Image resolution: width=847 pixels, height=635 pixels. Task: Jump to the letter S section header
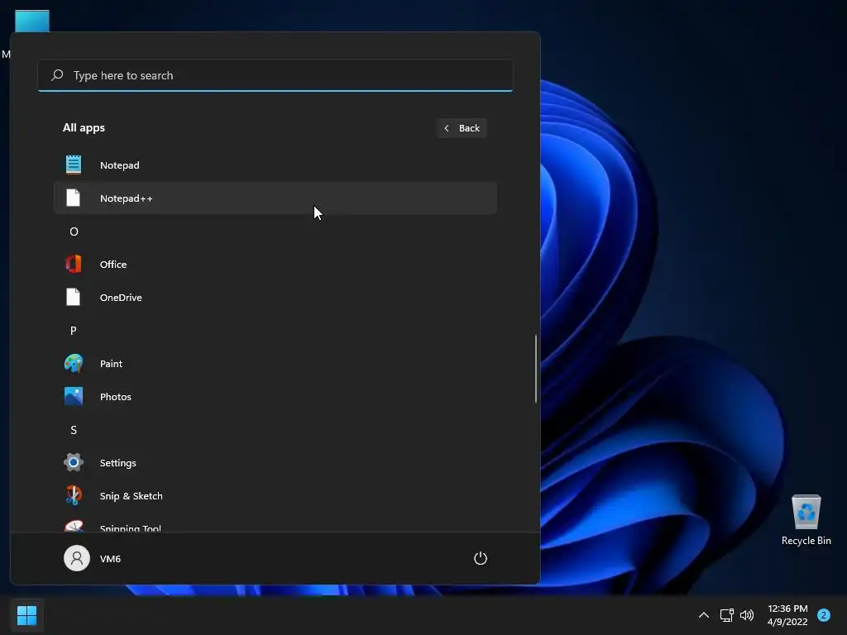coord(74,430)
